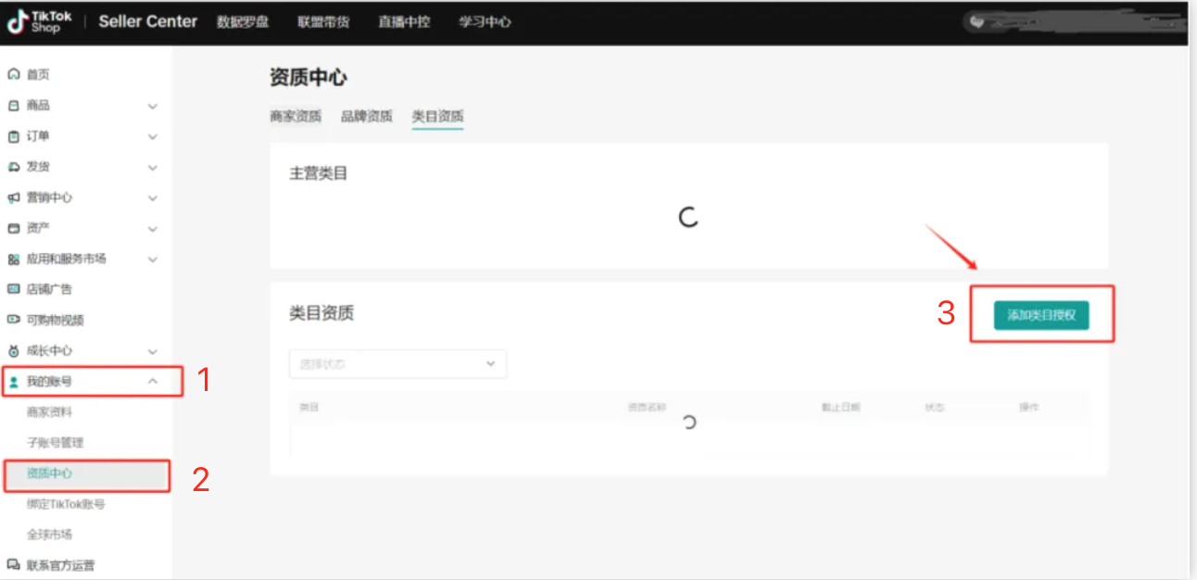This screenshot has height=580, width=1197.
Task: Open the 选择状态 status dropdown
Action: click(x=397, y=364)
